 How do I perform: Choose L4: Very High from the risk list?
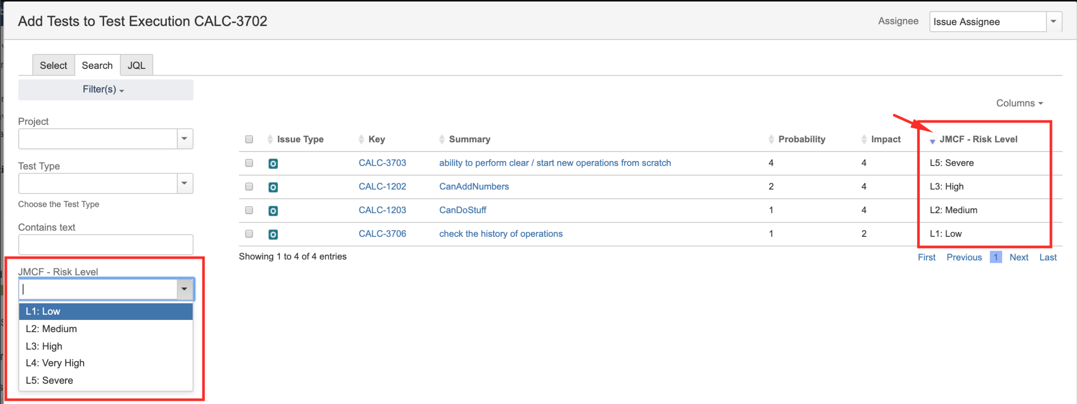click(x=106, y=363)
